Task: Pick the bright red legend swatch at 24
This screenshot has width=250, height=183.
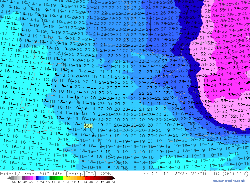Action: point(86,178)
